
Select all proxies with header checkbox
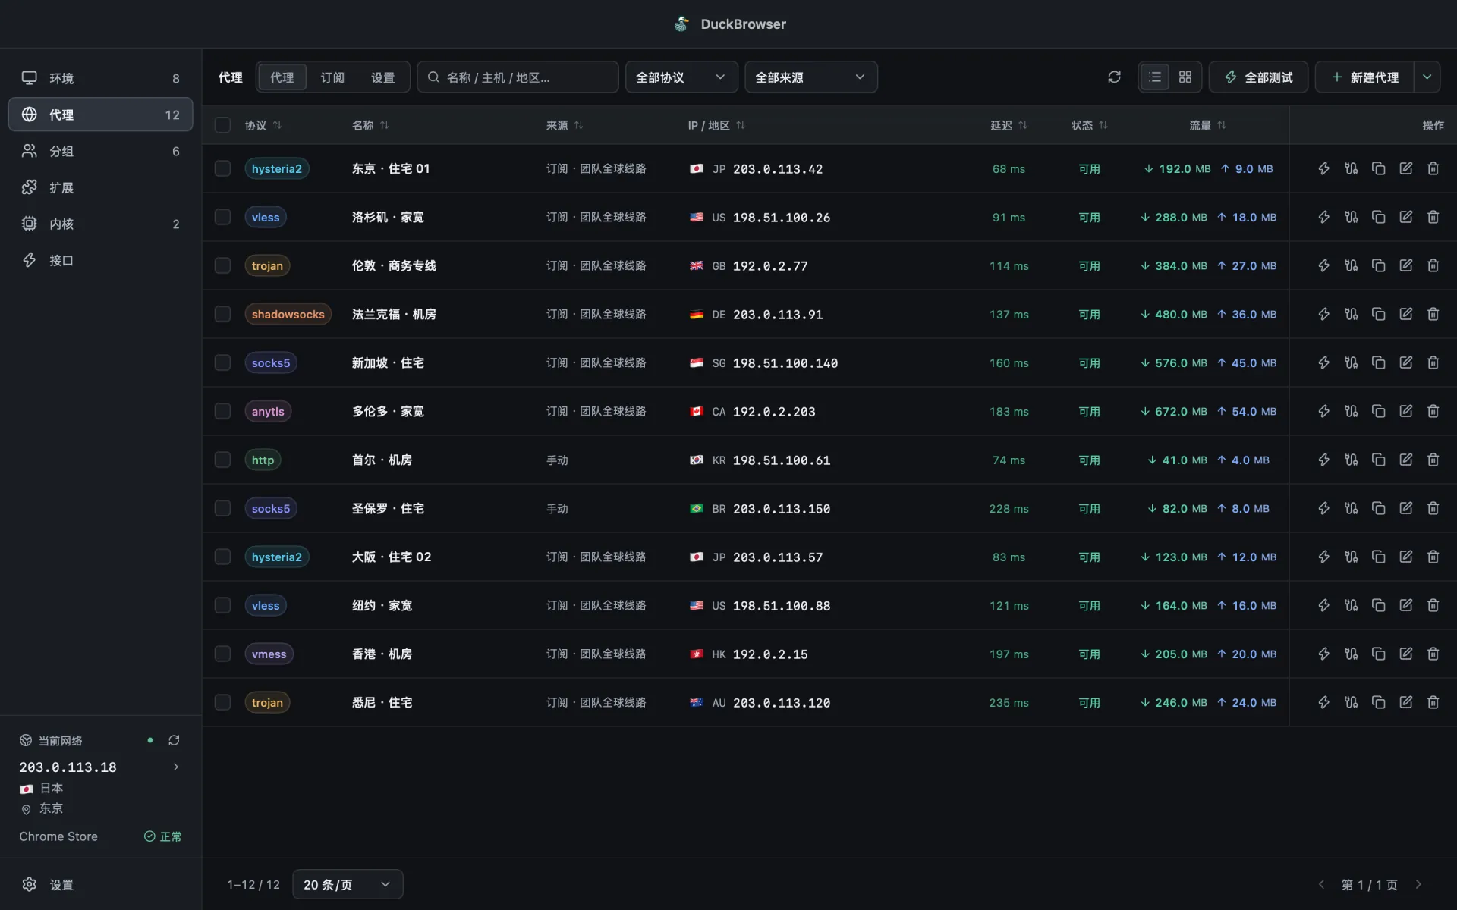coord(222,125)
